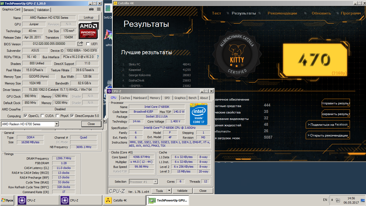Open the Обновить menu in Catzilla

(x=322, y=13)
